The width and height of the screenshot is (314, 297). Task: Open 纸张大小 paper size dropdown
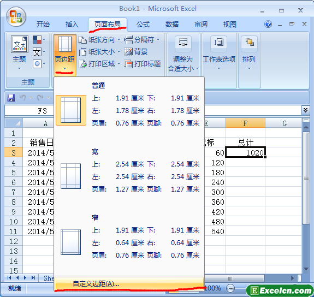click(99, 52)
